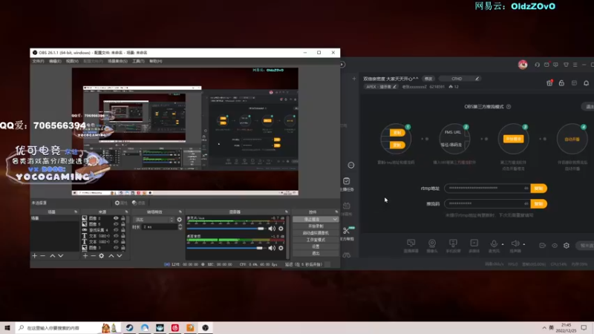Adjust transition duration stepper arrows

click(180, 227)
